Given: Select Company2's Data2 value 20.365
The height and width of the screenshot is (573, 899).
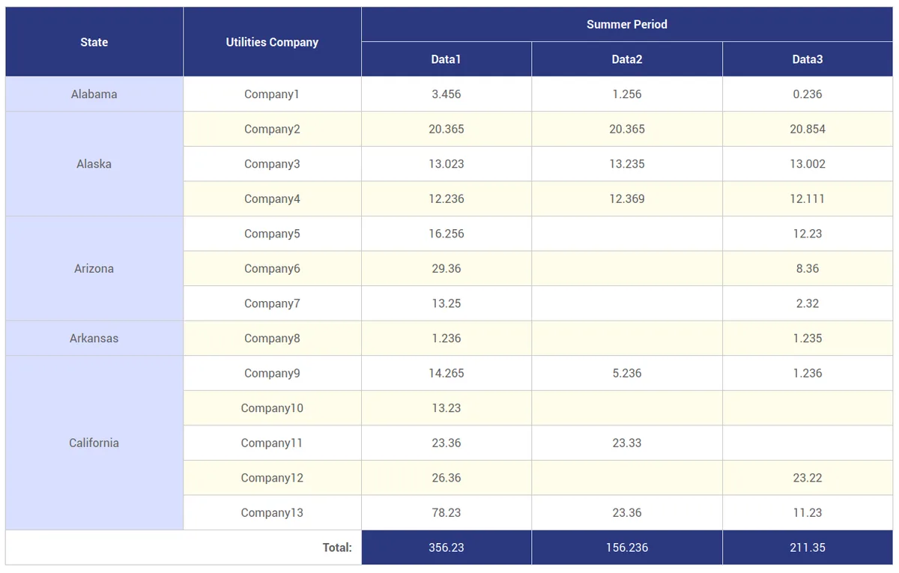Looking at the screenshot, I should (x=627, y=129).
